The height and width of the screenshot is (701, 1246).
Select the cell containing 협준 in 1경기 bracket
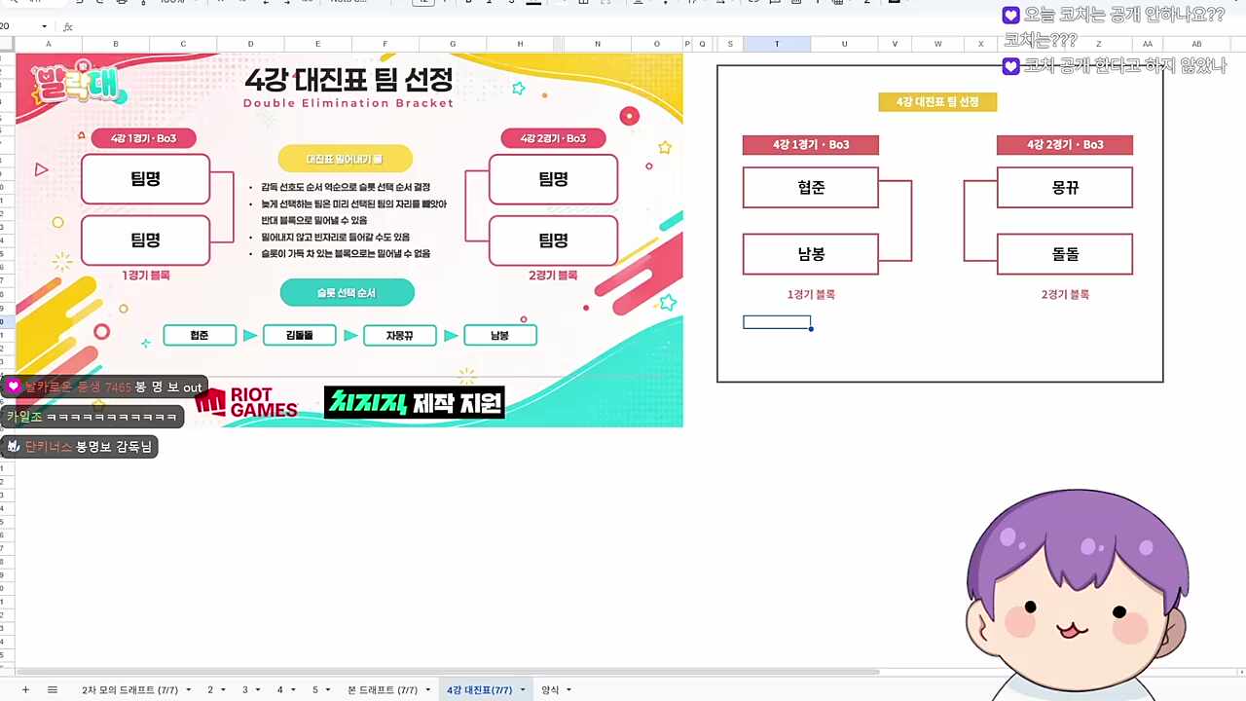pos(811,187)
